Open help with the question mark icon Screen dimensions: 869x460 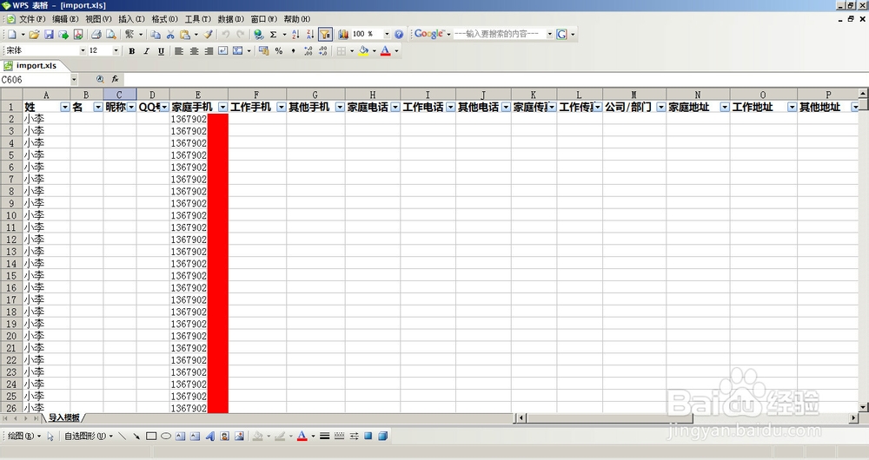tap(399, 35)
